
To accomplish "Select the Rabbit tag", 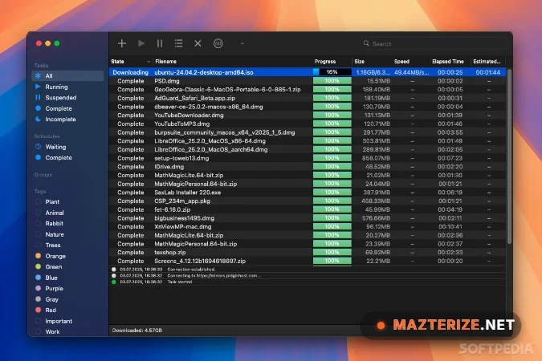I will [67, 224].
